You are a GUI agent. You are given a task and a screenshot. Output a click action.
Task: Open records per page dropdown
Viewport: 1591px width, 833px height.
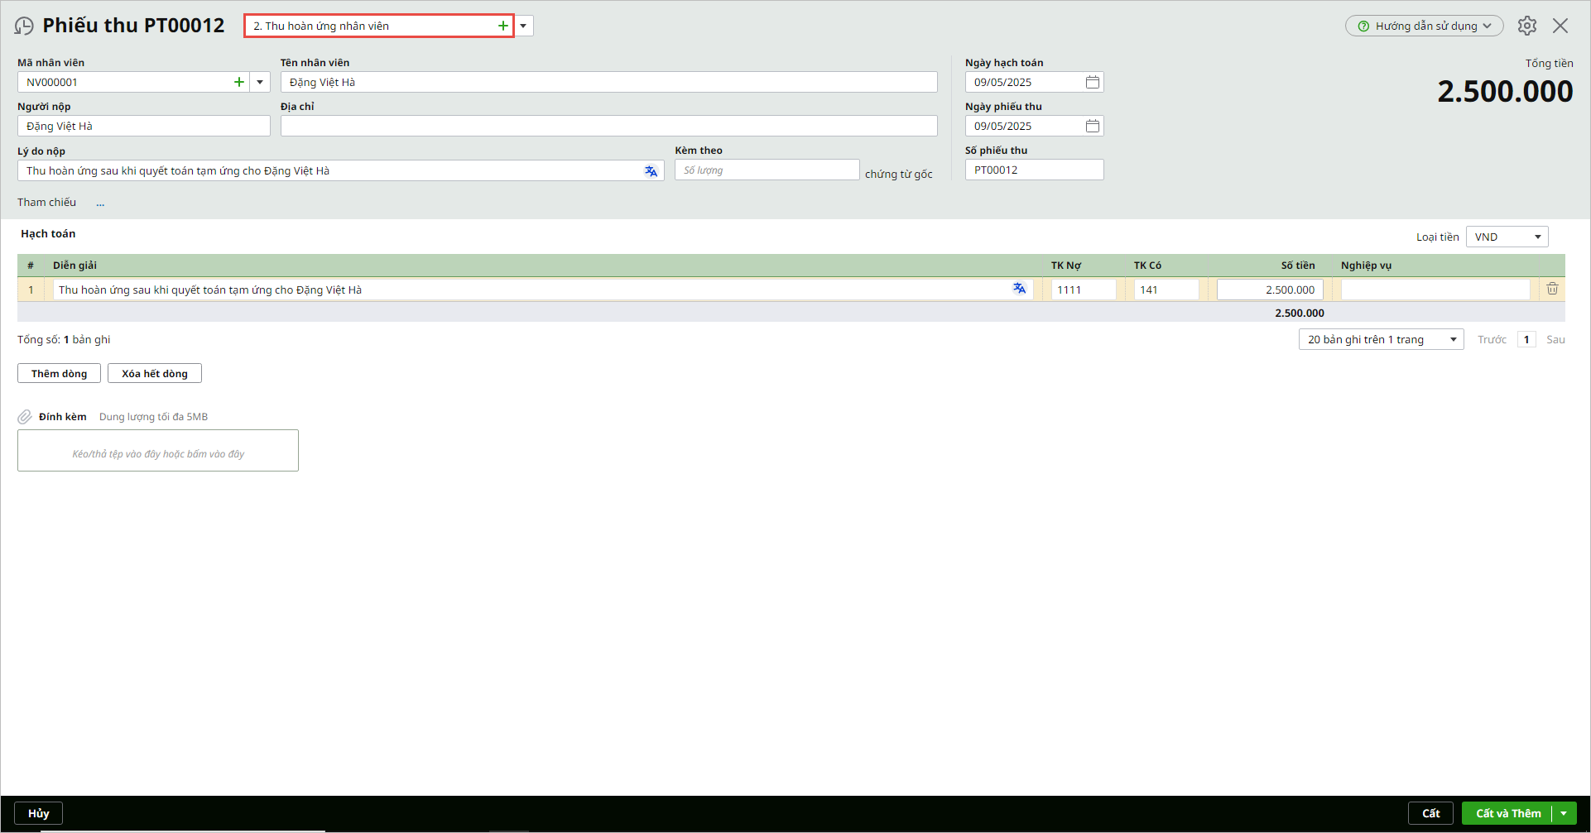tap(1381, 340)
